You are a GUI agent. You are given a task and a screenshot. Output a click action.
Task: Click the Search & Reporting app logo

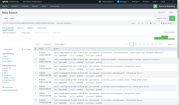(x=155, y=6)
